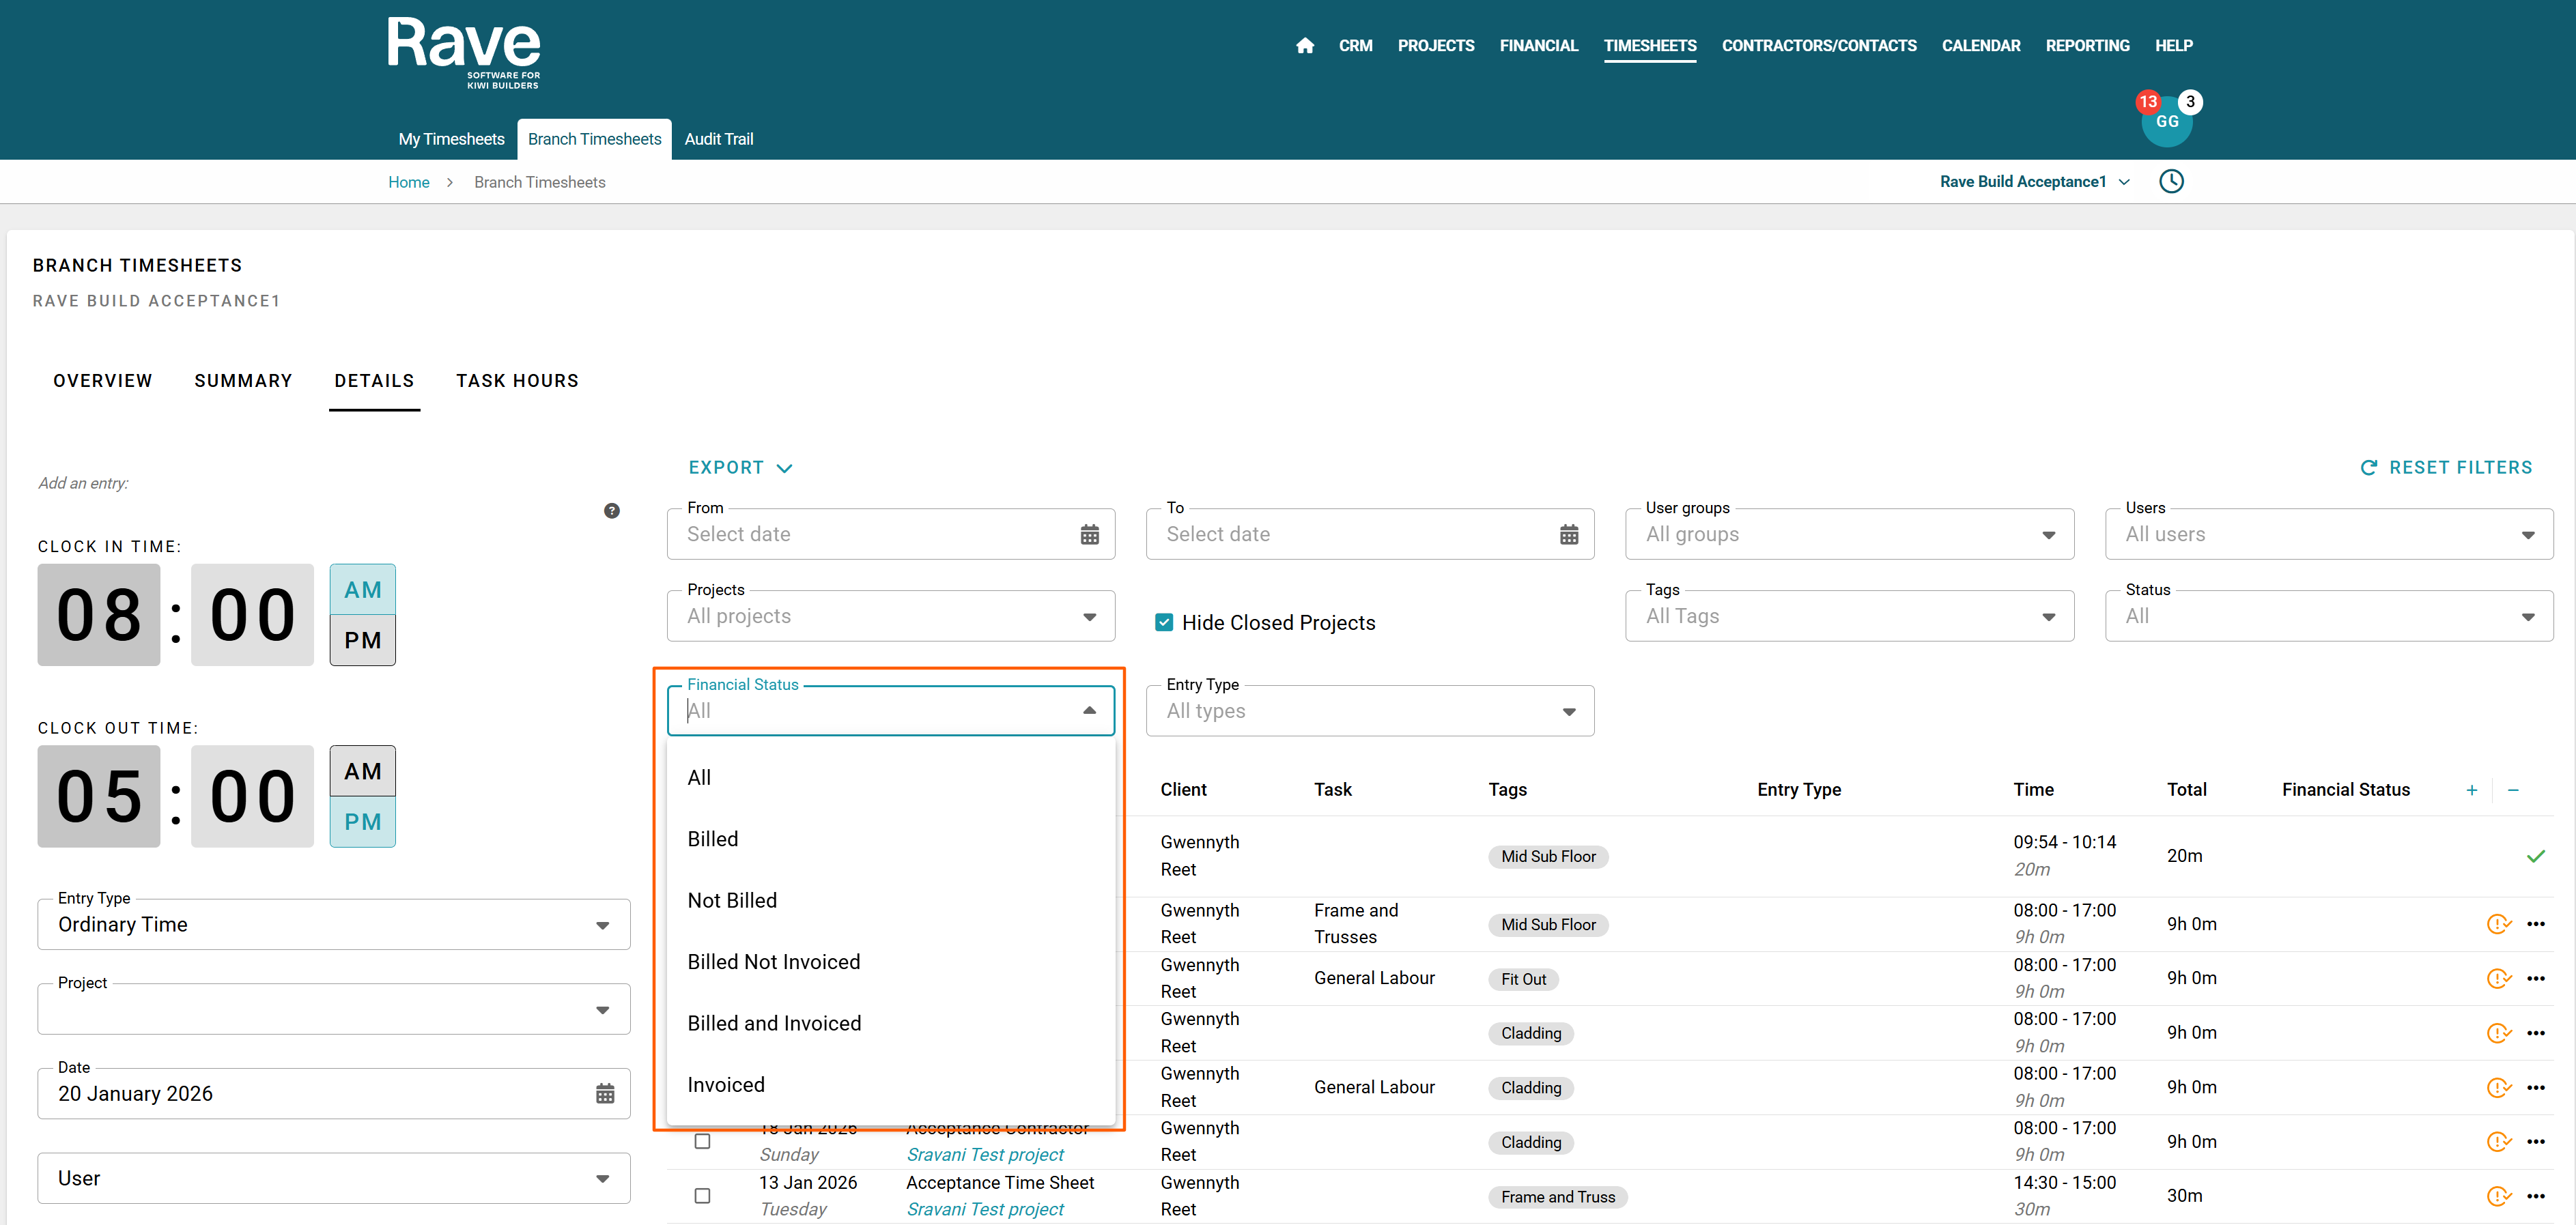2576x1225 pixels.
Task: Expand the User groups dropdown
Action: pos(1849,534)
